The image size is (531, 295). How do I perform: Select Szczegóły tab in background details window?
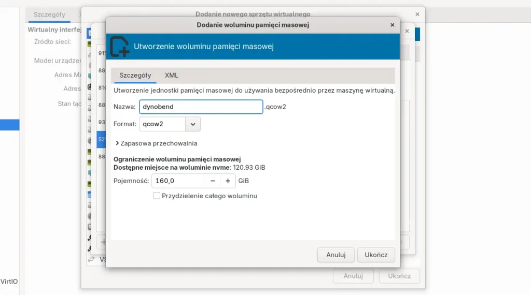(49, 14)
